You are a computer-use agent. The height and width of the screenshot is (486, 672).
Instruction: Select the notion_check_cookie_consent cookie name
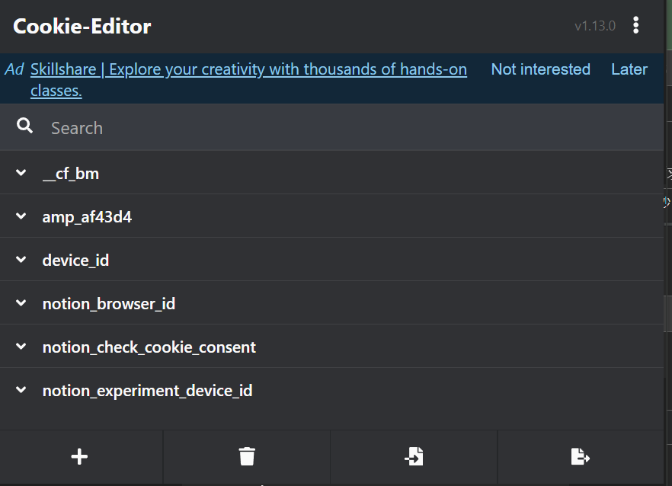pyautogui.click(x=149, y=347)
